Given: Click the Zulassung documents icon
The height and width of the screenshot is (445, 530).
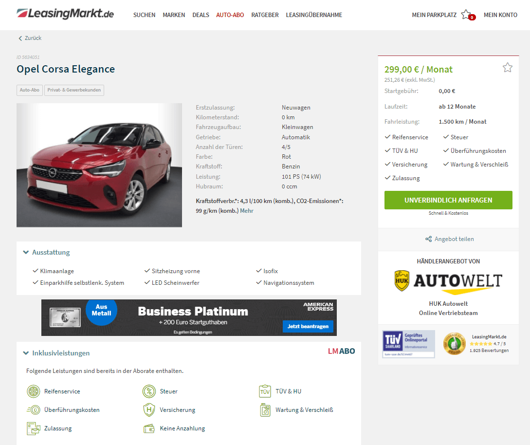Looking at the screenshot, I should [x=34, y=428].
